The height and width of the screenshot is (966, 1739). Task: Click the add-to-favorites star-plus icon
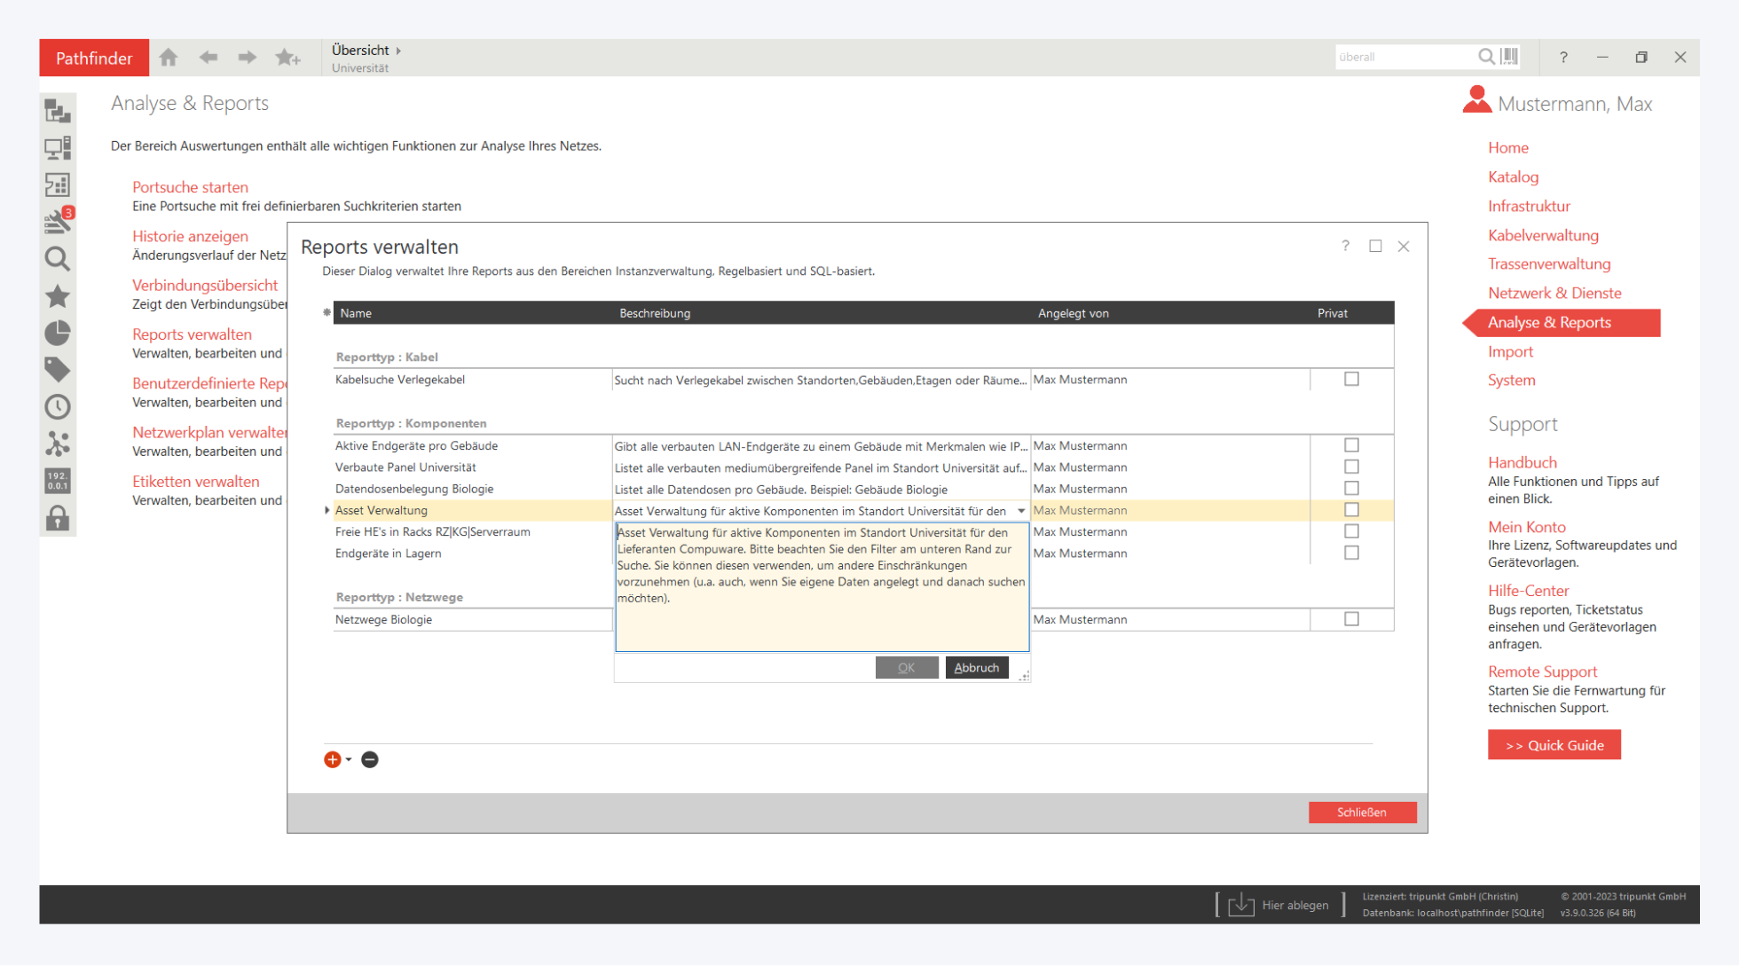(x=287, y=58)
